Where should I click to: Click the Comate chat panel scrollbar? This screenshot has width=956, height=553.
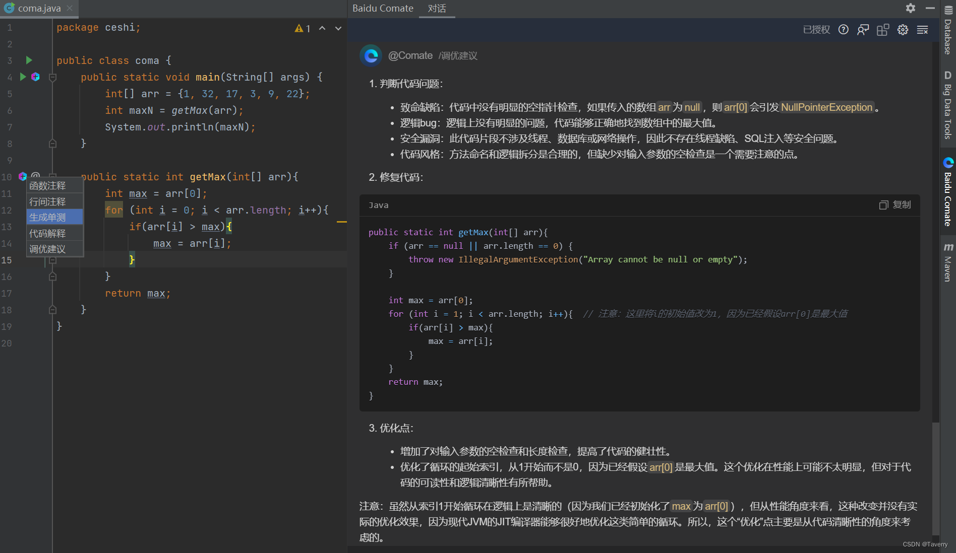tap(935, 478)
